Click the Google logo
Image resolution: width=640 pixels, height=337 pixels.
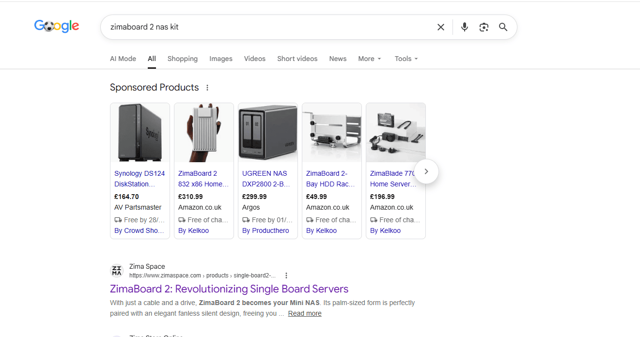[x=57, y=26]
